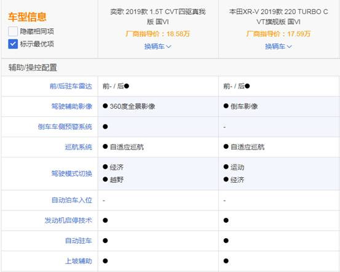Click the 厂商指导价:18.58万 price

click(158, 34)
